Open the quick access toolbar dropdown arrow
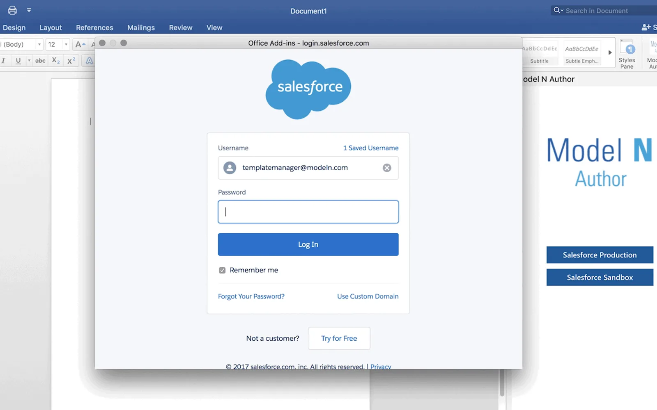Image resolution: width=657 pixels, height=410 pixels. [x=29, y=10]
